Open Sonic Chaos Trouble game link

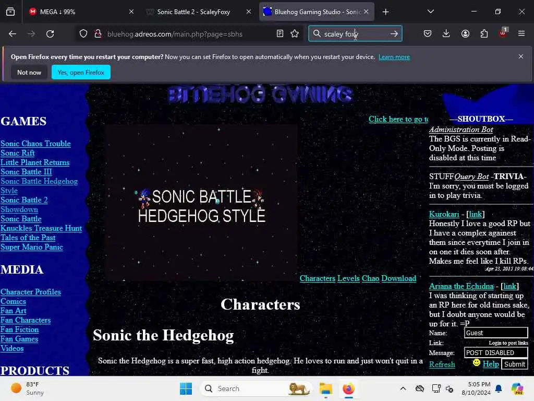pyautogui.click(x=35, y=144)
